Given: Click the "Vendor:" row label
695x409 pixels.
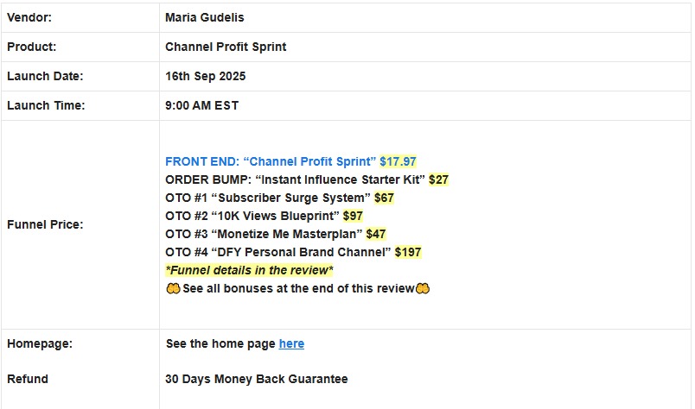Looking at the screenshot, I should 28,17.
